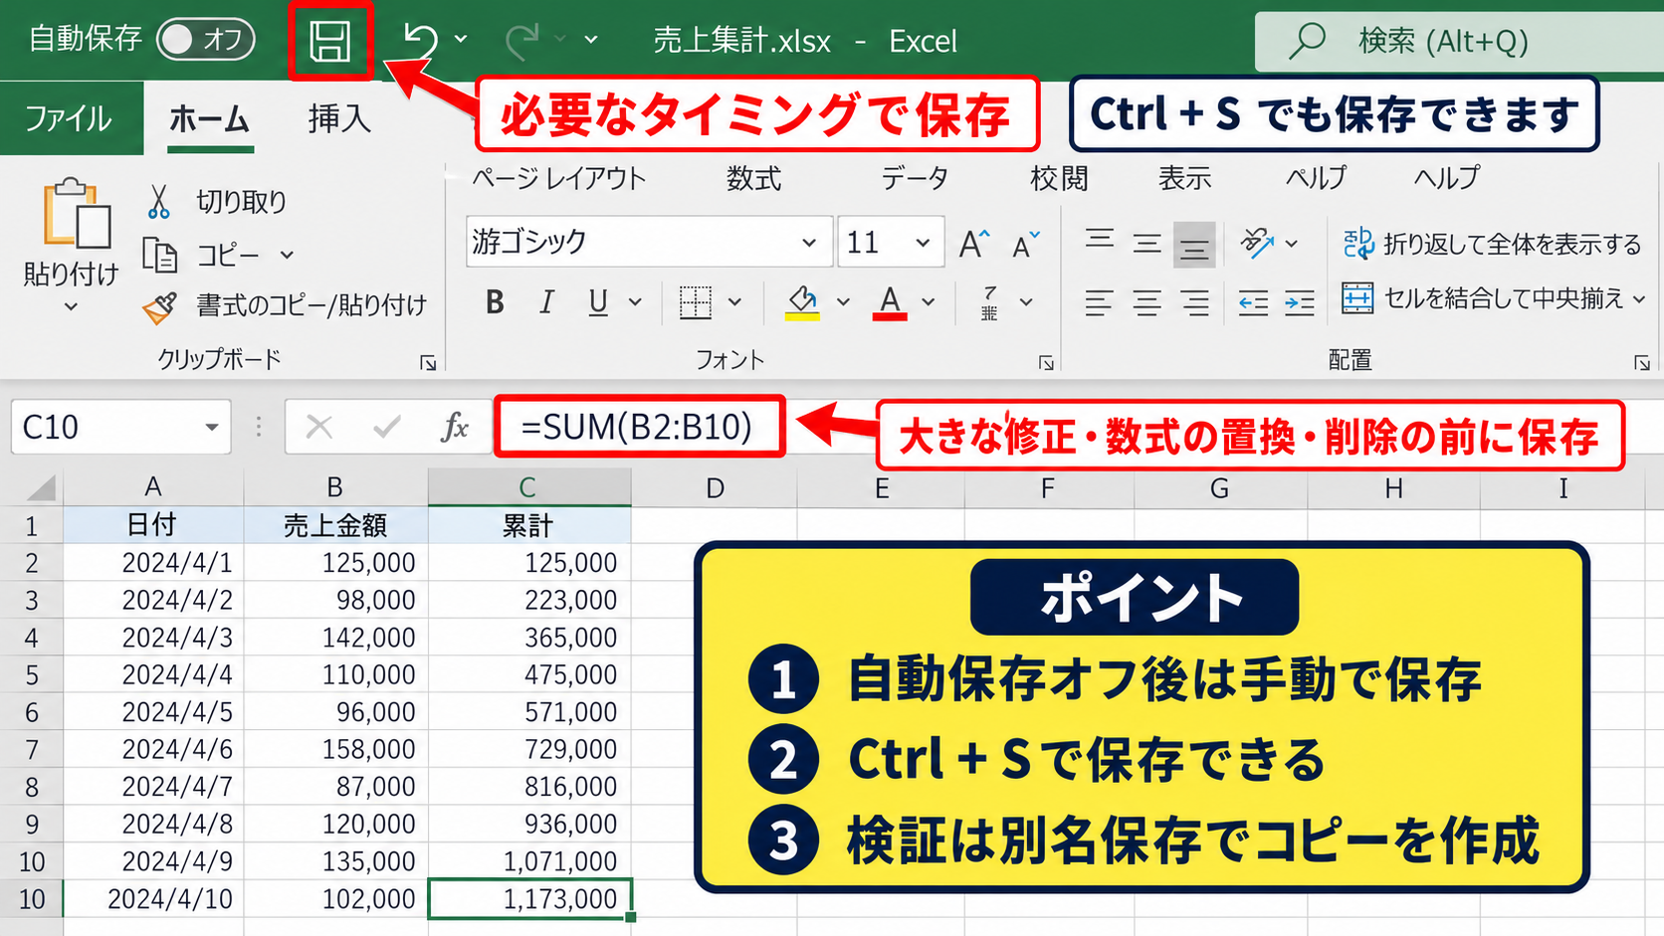
Task: Cut selection using 切り取り
Action: pyautogui.click(x=216, y=202)
